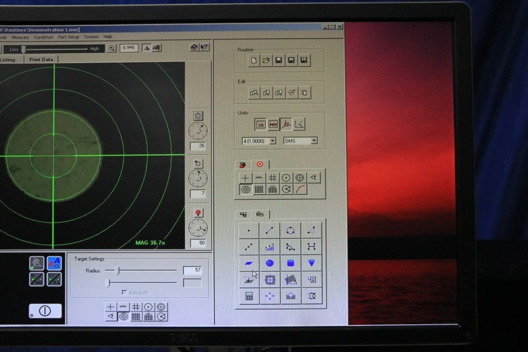Viewport: 528px width, 352px height.
Task: Click the calculator icon
Action: point(249,297)
